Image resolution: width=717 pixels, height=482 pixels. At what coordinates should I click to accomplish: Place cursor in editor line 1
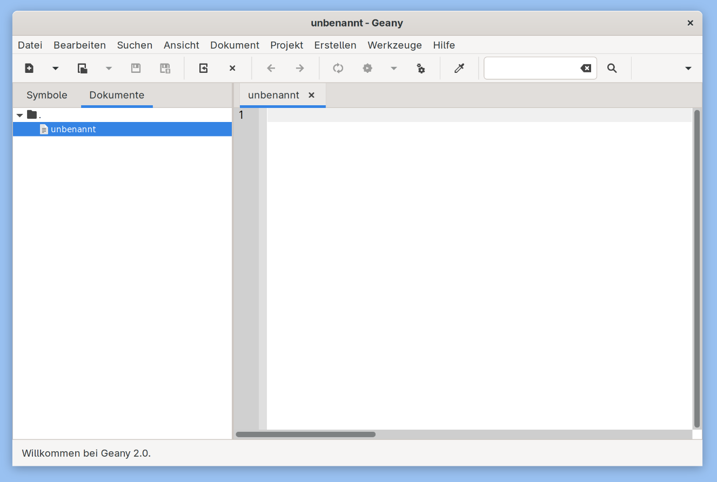point(479,115)
